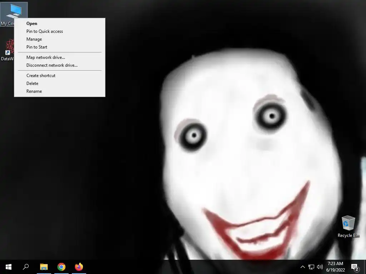The image size is (366, 274).
Task: Click Manage in the context menu
Action: [x=60, y=39]
